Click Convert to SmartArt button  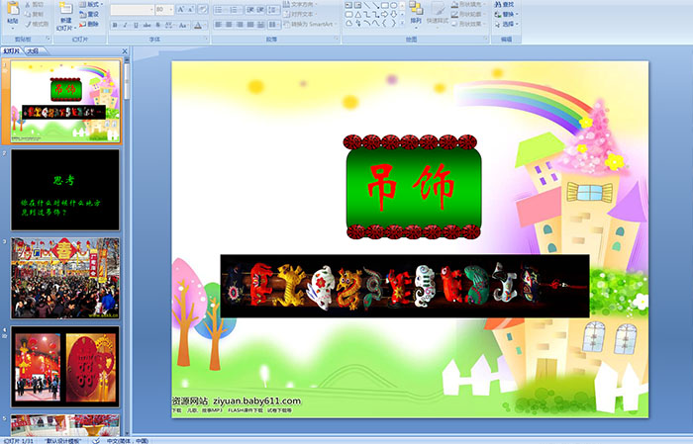(310, 24)
